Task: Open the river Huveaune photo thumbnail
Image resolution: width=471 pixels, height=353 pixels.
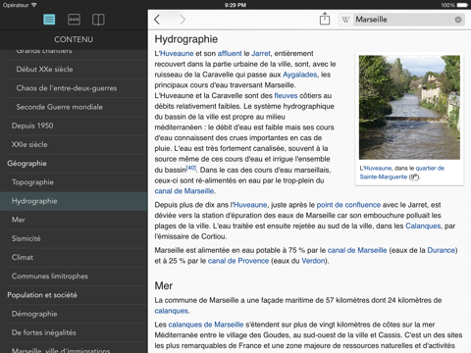Action: pyautogui.click(x=409, y=107)
